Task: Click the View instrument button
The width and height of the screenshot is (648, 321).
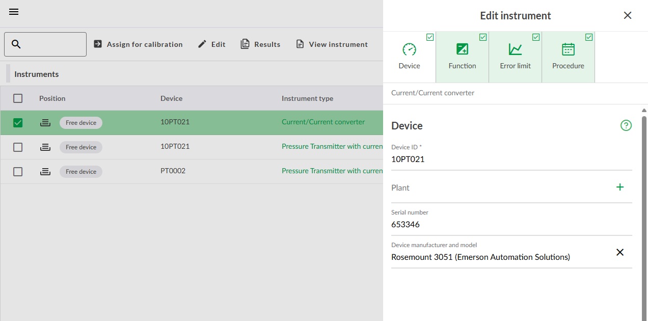Action: point(332,44)
